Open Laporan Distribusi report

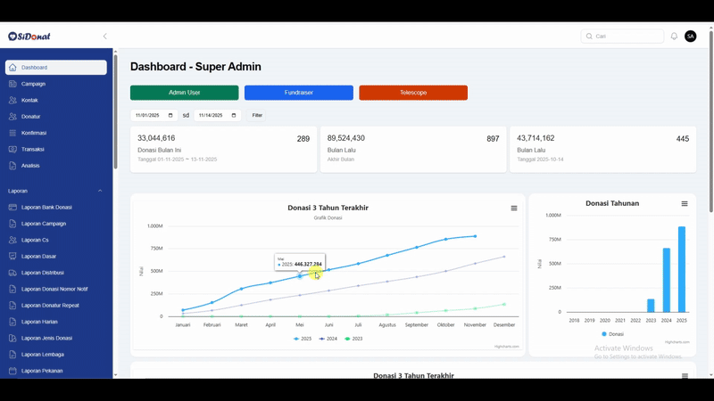tap(56, 273)
